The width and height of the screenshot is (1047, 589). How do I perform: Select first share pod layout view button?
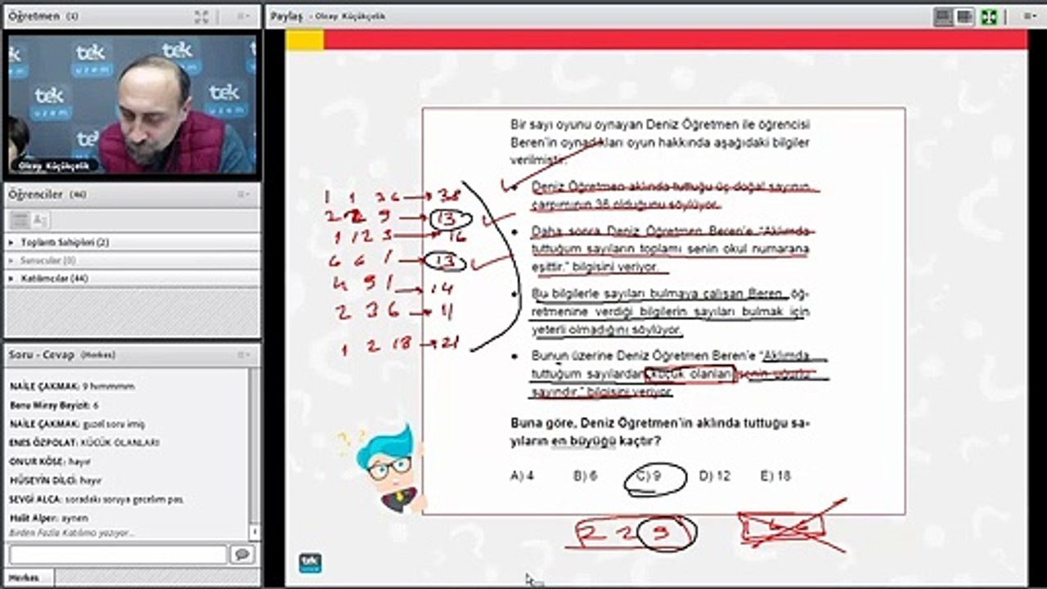[943, 16]
